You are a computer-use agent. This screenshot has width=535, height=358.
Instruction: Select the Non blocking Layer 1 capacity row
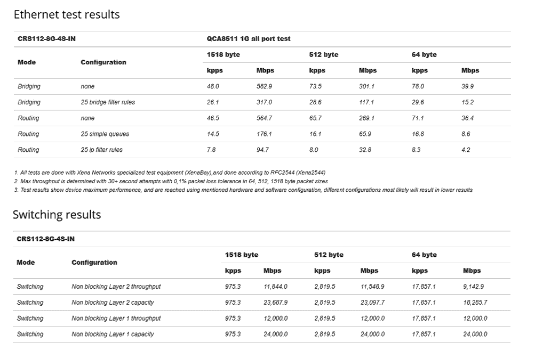[x=262, y=334]
